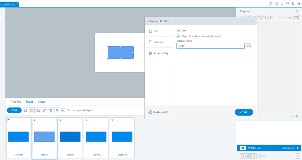Open the Notes tab
302x160 pixels.
coord(42,101)
